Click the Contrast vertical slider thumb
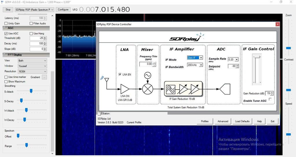Screen dimensions: 296x157 288,90
